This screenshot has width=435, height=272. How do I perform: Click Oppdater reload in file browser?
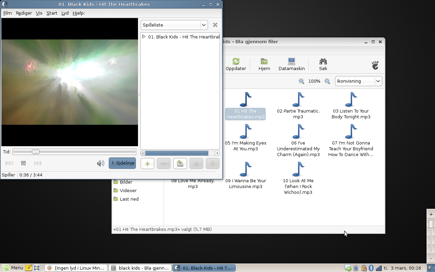tap(236, 64)
